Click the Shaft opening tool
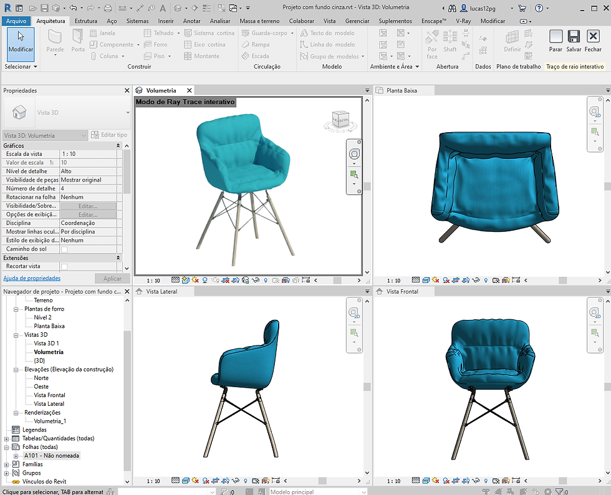 [450, 41]
